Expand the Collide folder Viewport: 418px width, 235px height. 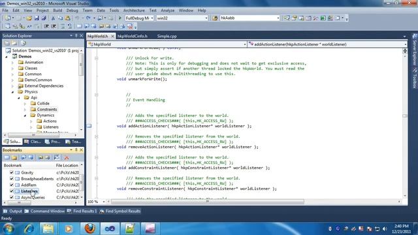(25, 103)
